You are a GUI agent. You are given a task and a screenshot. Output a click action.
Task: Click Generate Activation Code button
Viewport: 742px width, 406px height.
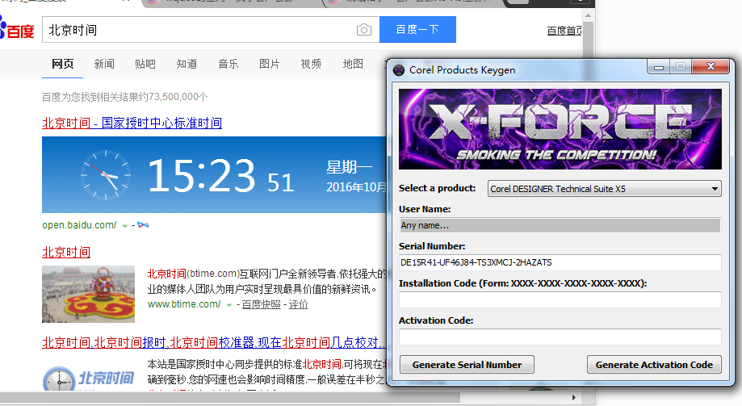click(x=654, y=365)
